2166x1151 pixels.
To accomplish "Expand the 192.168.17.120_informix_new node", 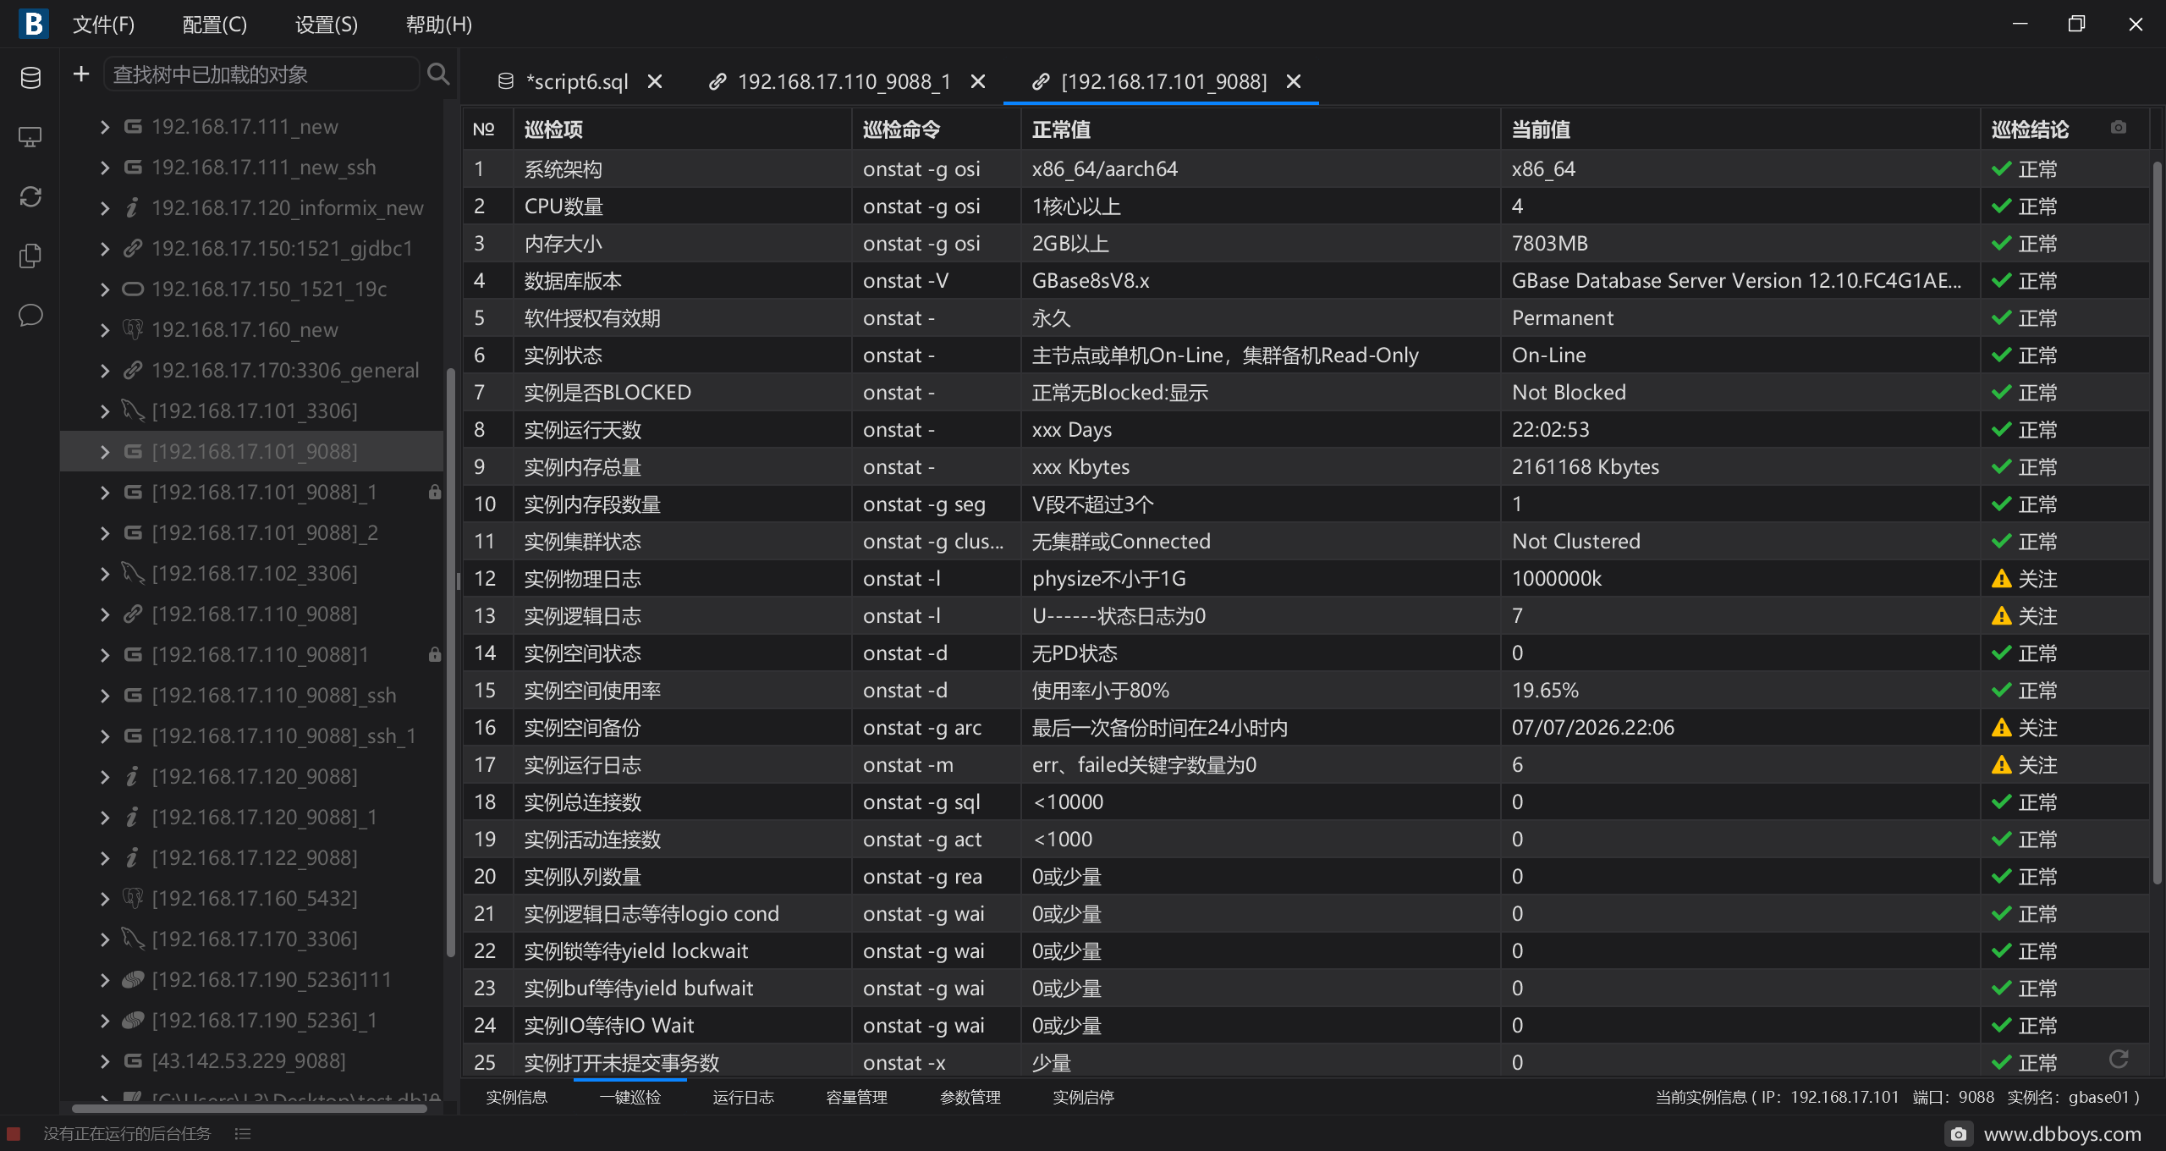I will [x=105, y=208].
